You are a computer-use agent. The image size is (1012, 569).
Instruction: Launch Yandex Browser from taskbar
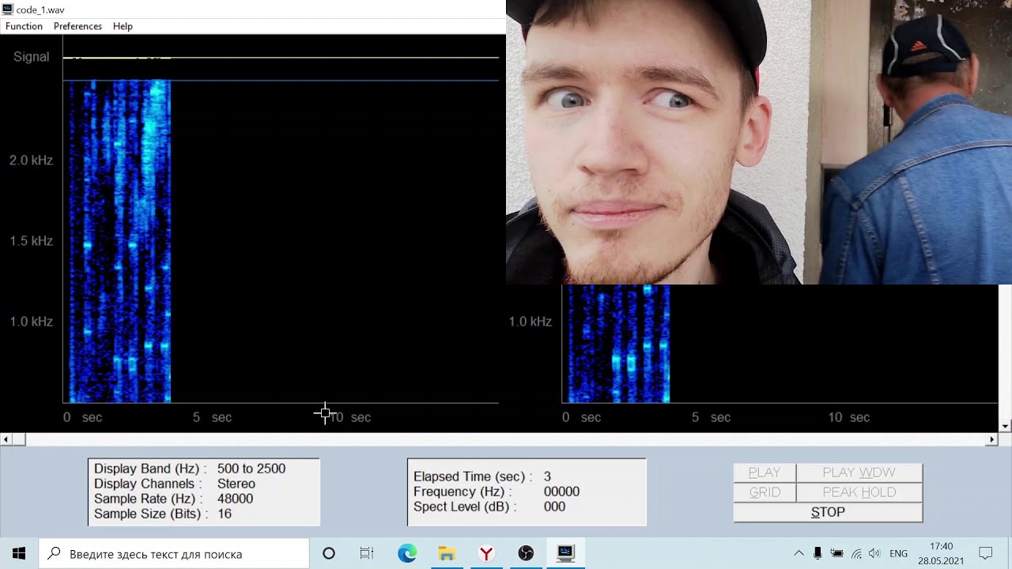(486, 554)
